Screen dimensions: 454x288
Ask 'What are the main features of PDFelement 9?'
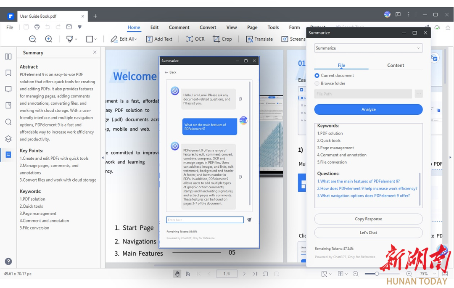coord(359,181)
